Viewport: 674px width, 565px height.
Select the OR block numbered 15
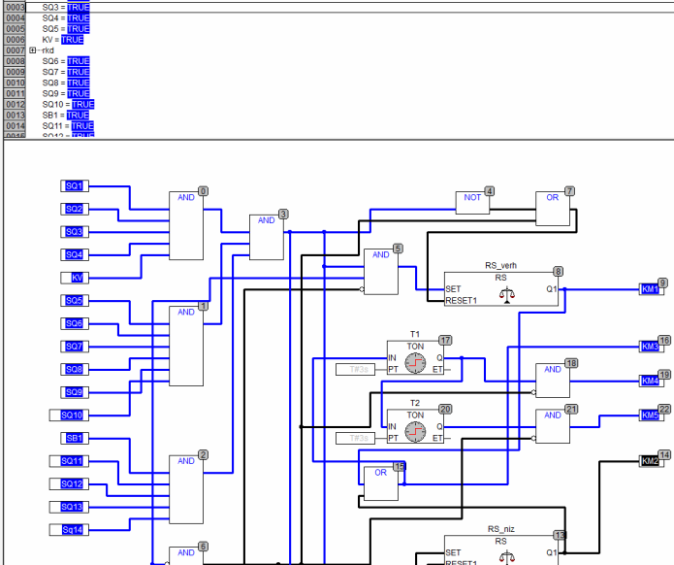point(381,483)
